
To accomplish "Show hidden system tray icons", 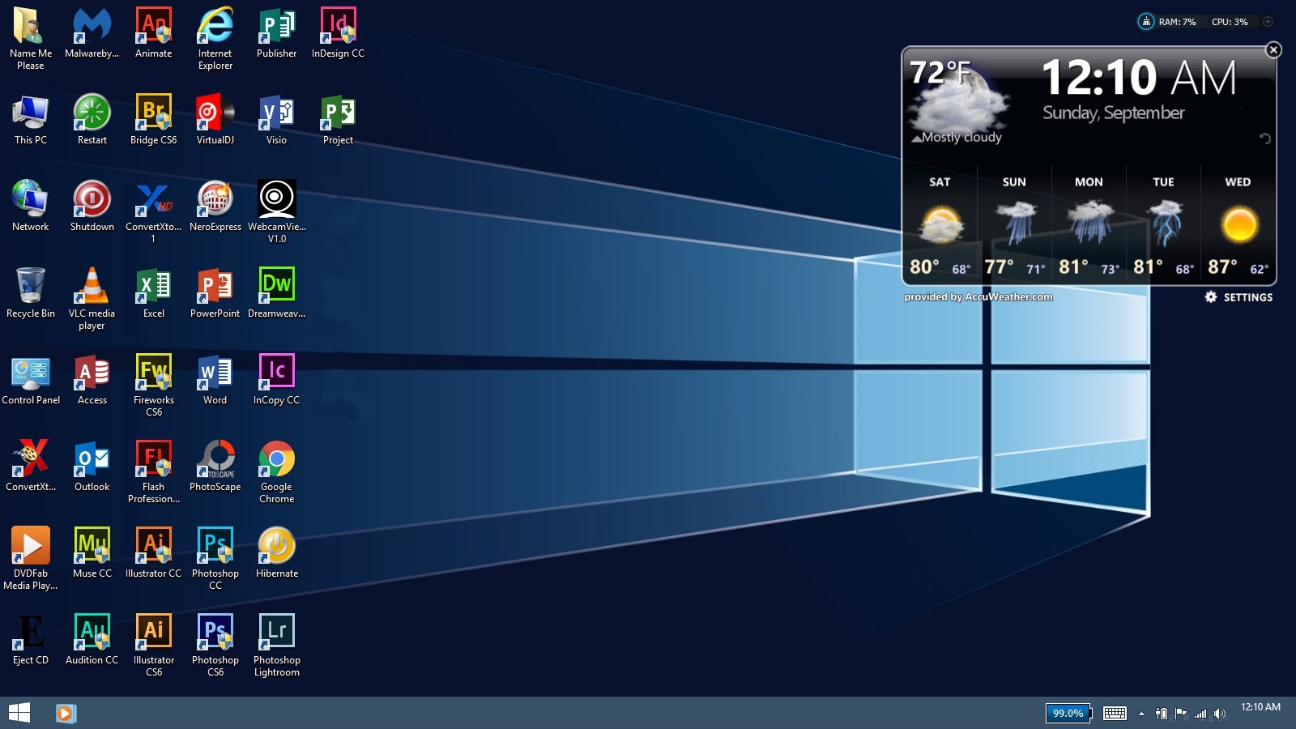I will (1141, 714).
